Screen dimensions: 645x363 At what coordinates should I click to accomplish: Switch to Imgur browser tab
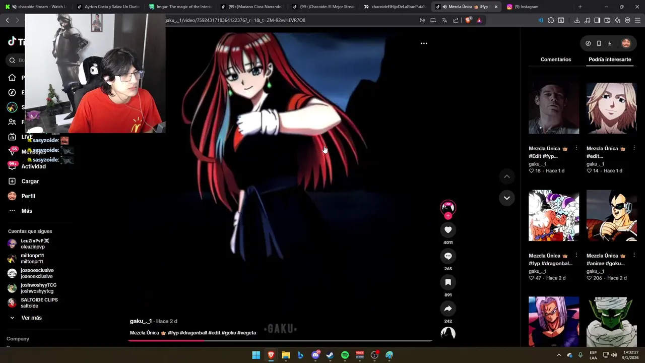(180, 7)
